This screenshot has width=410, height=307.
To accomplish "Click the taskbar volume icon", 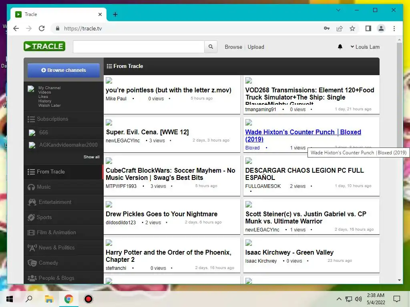I will 358,299.
